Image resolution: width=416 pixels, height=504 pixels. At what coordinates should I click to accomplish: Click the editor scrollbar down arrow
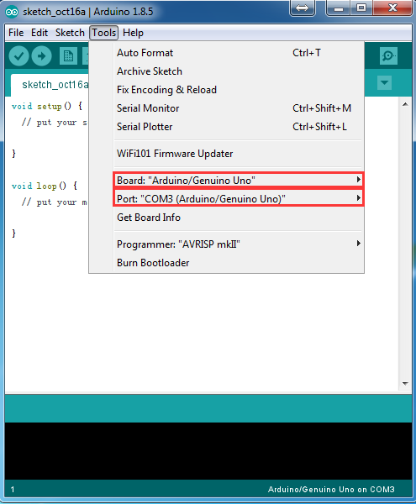[x=405, y=384]
